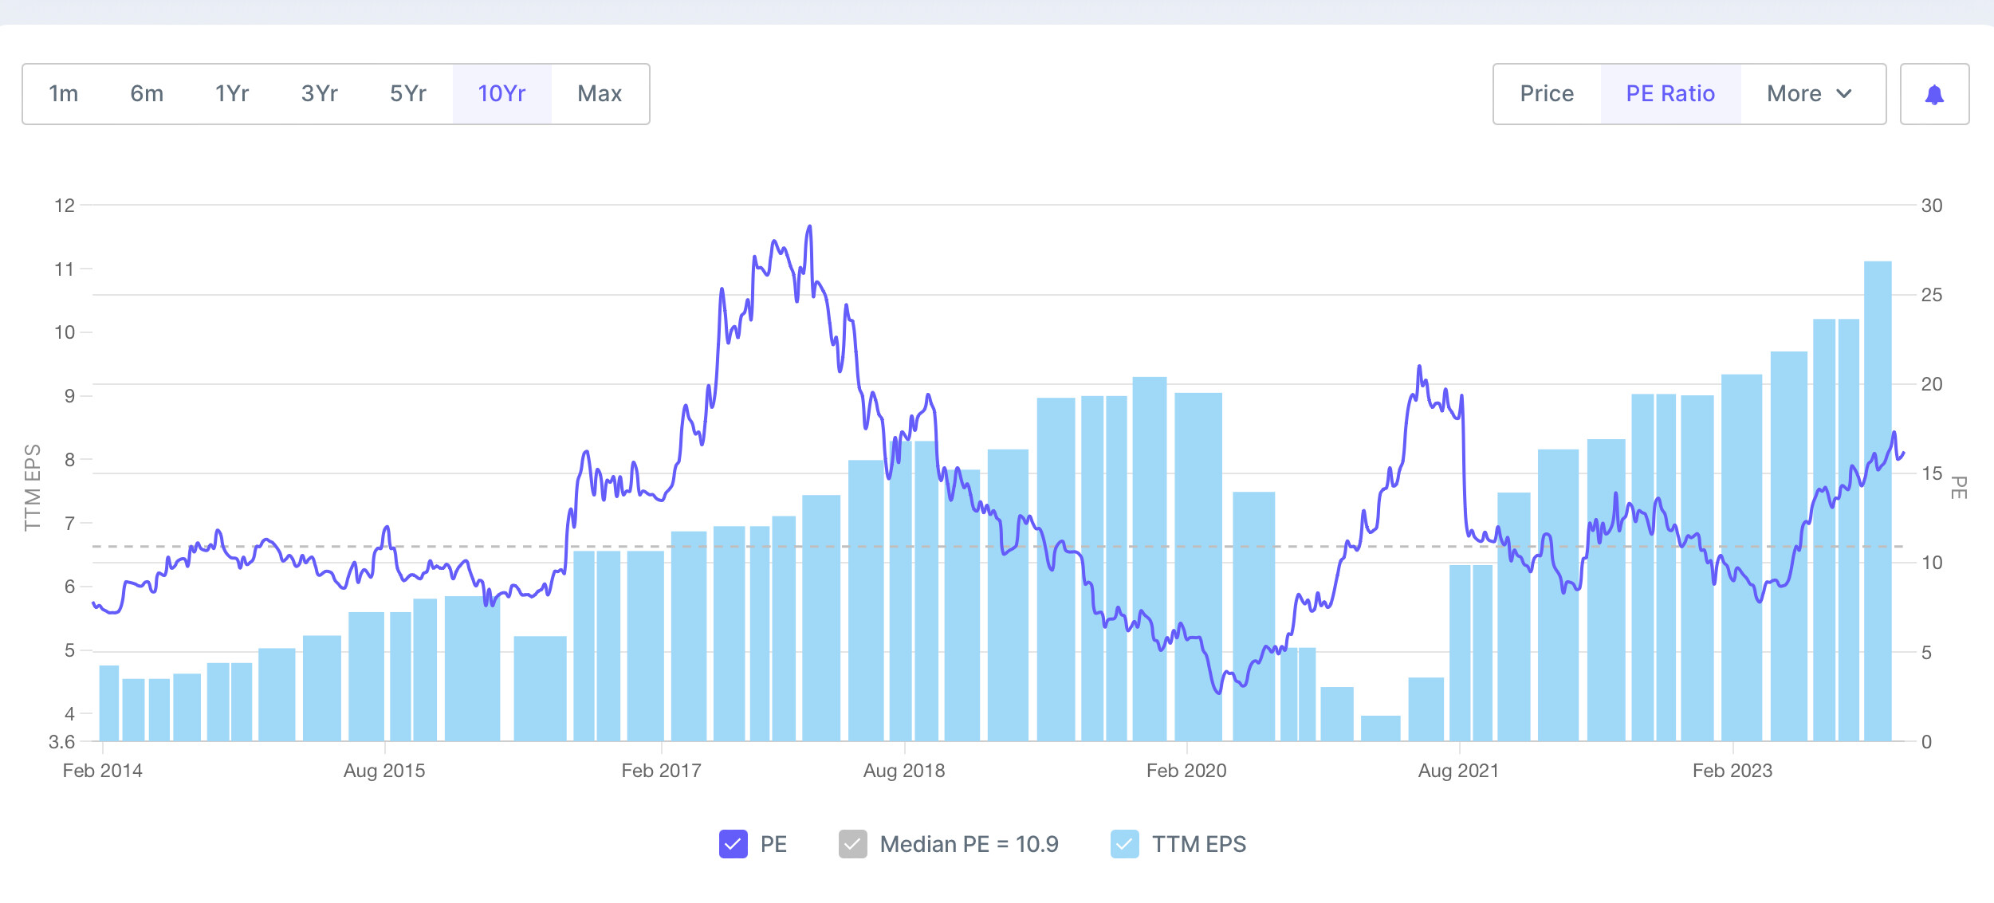The height and width of the screenshot is (903, 1994).
Task: Choose the 3Yr time range
Action: pyautogui.click(x=320, y=94)
